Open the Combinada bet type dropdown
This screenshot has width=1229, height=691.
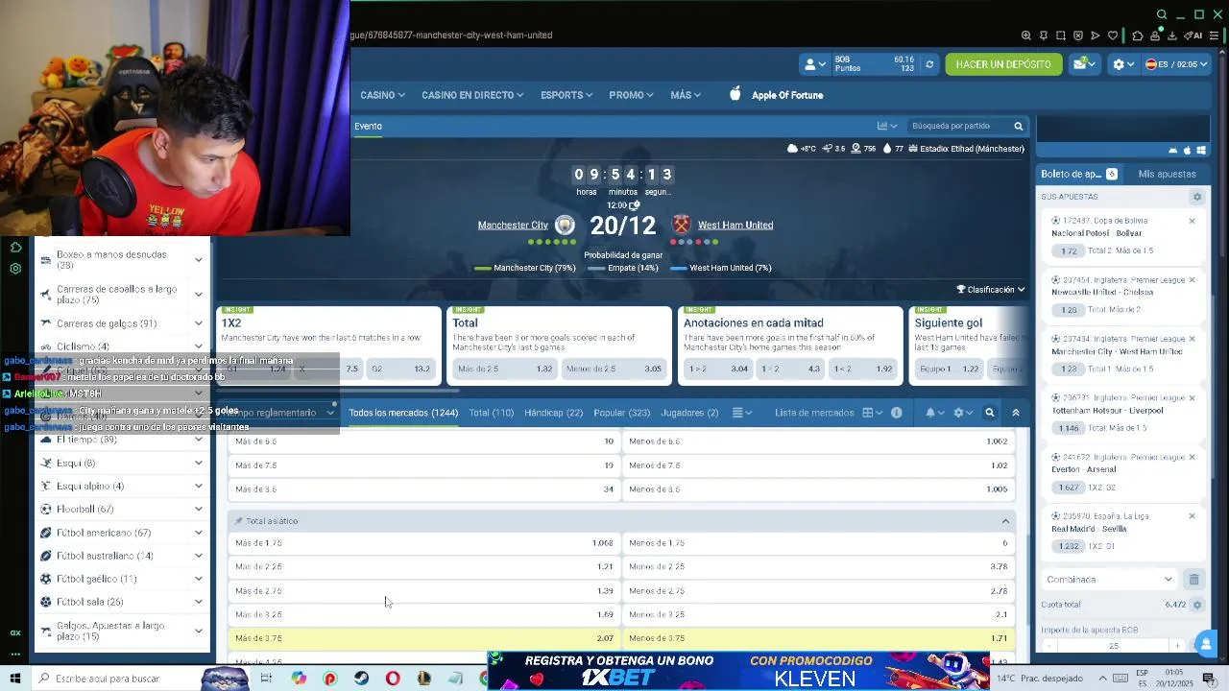(1110, 580)
